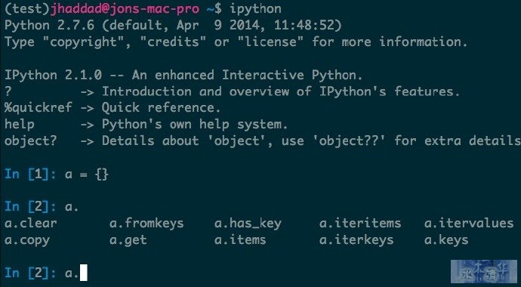Click the a = {} statement
The image size is (521, 287).
[x=87, y=174]
